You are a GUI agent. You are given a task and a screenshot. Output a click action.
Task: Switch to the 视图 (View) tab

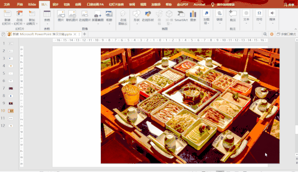coord(143,4)
